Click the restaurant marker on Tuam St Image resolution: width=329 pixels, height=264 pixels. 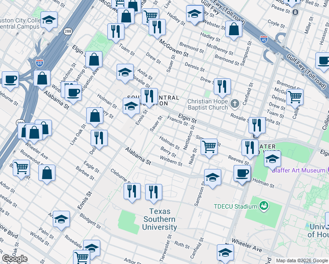116,32
